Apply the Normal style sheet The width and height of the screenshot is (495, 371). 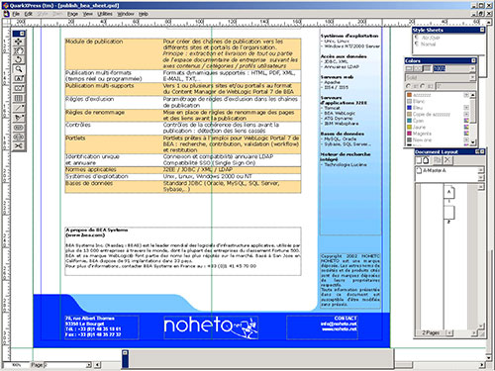tap(428, 45)
